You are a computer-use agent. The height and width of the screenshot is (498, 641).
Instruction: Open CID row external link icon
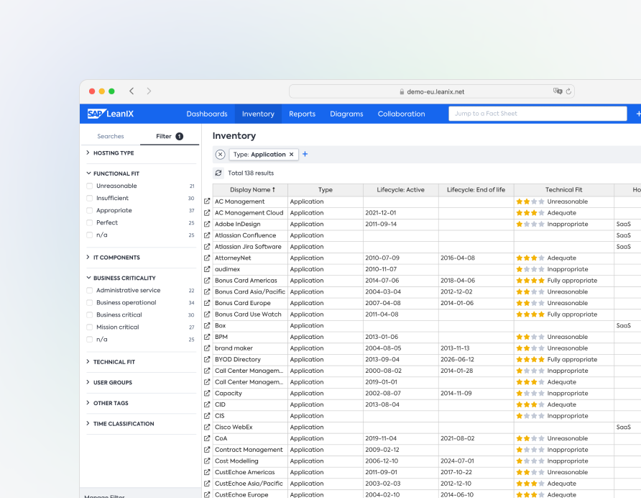pyautogui.click(x=207, y=404)
